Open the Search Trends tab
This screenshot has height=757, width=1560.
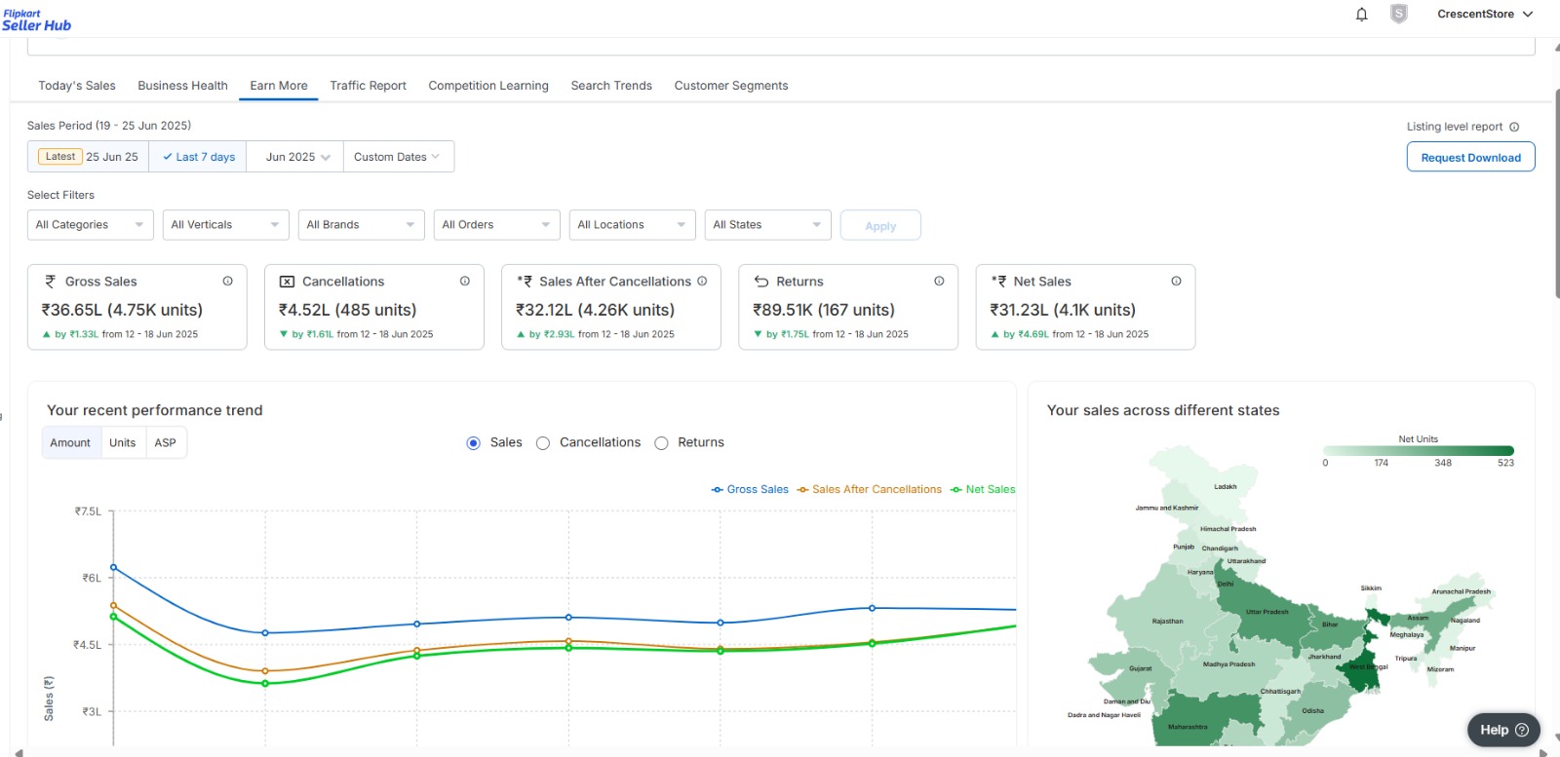point(611,86)
